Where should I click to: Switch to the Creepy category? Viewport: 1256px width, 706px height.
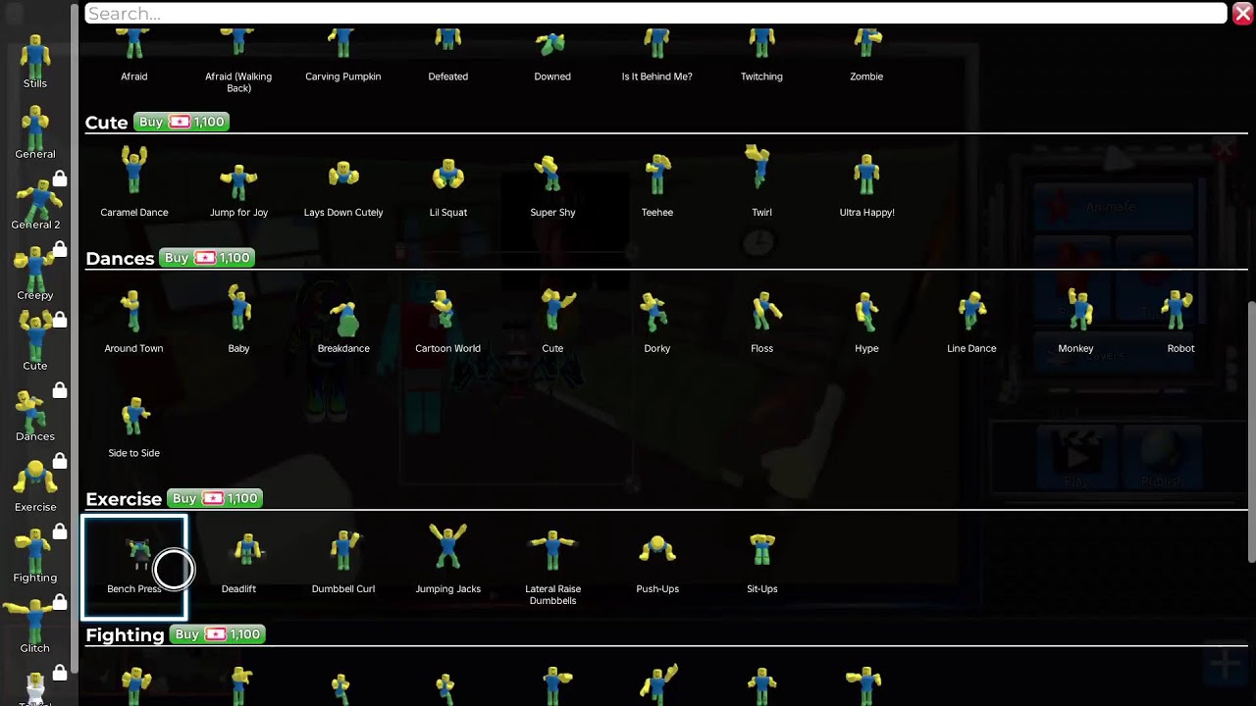(x=35, y=273)
